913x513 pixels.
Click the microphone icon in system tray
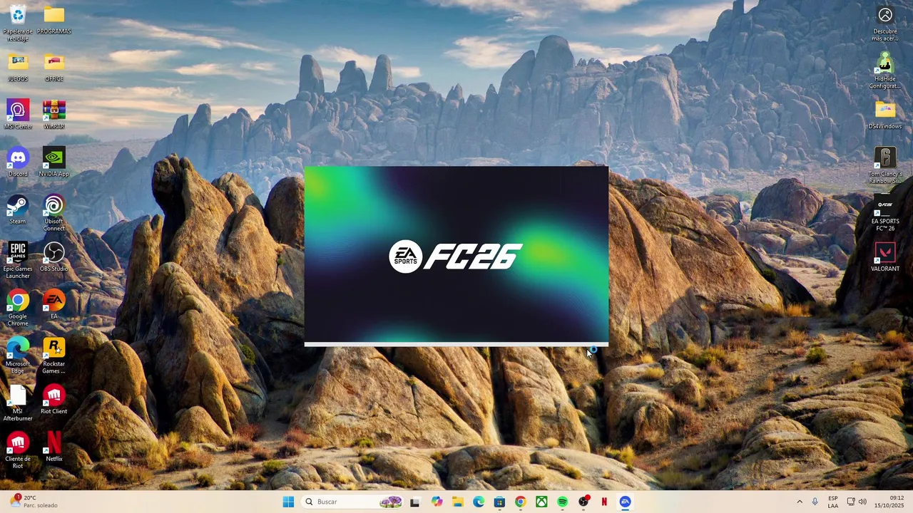tap(815, 502)
